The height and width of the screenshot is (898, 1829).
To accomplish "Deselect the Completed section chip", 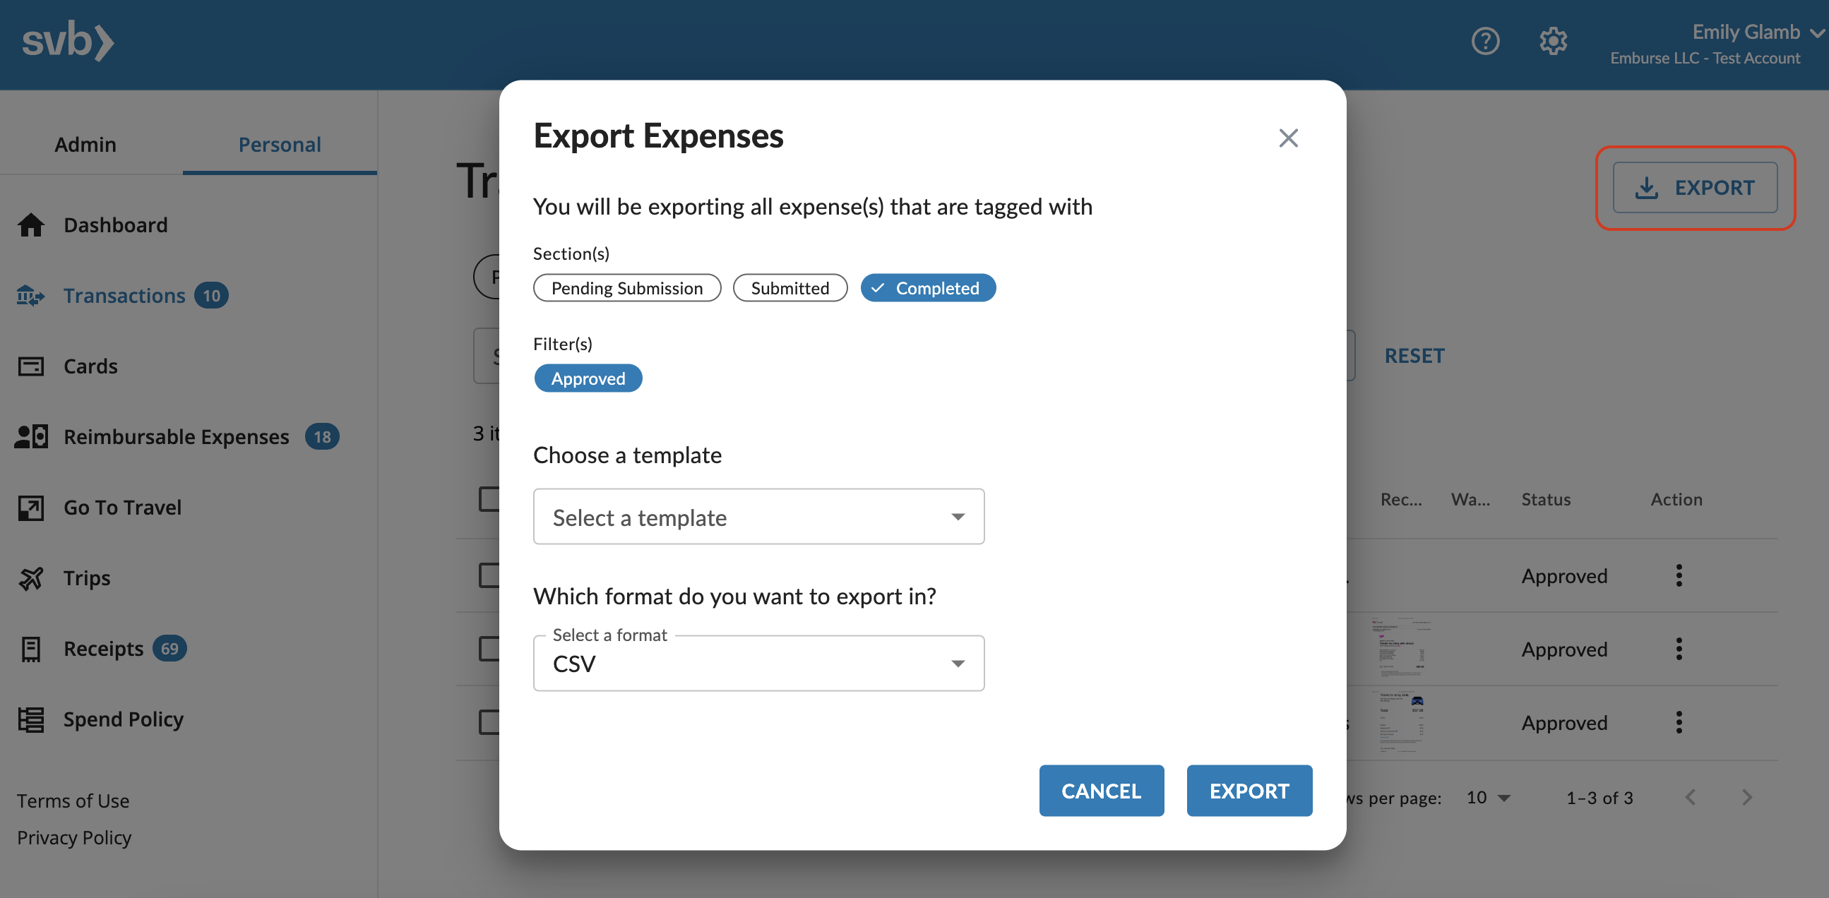I will (928, 288).
